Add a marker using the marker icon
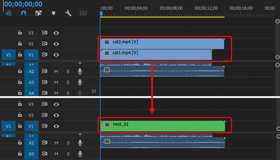This screenshot has width=280, height=160. pyautogui.click(x=54, y=13)
